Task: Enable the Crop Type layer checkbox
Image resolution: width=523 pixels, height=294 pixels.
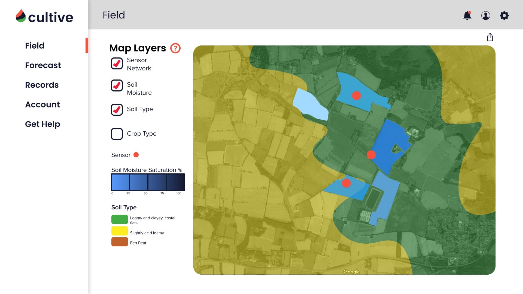Action: click(117, 134)
